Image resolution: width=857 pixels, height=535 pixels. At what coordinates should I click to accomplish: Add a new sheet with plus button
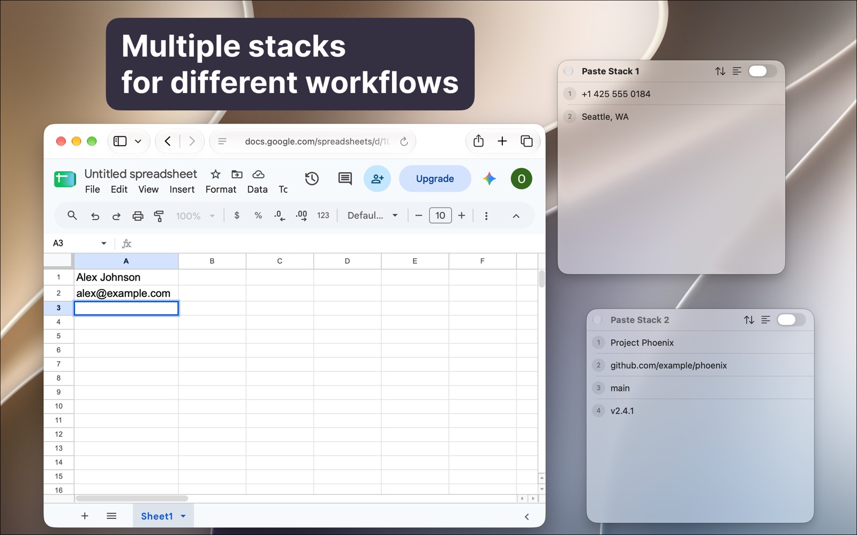[x=85, y=516]
